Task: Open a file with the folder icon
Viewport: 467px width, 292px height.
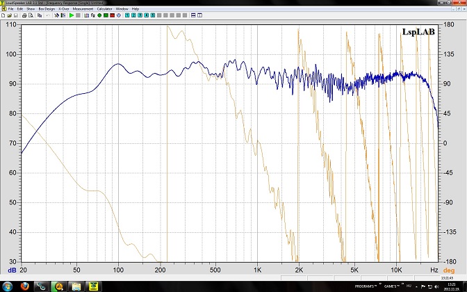Action: [x=10, y=15]
